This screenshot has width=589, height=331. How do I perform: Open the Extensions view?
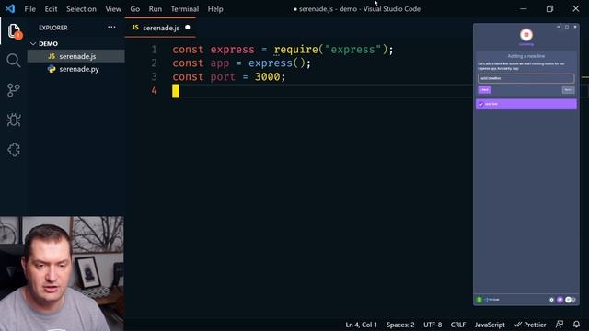pyautogui.click(x=14, y=150)
